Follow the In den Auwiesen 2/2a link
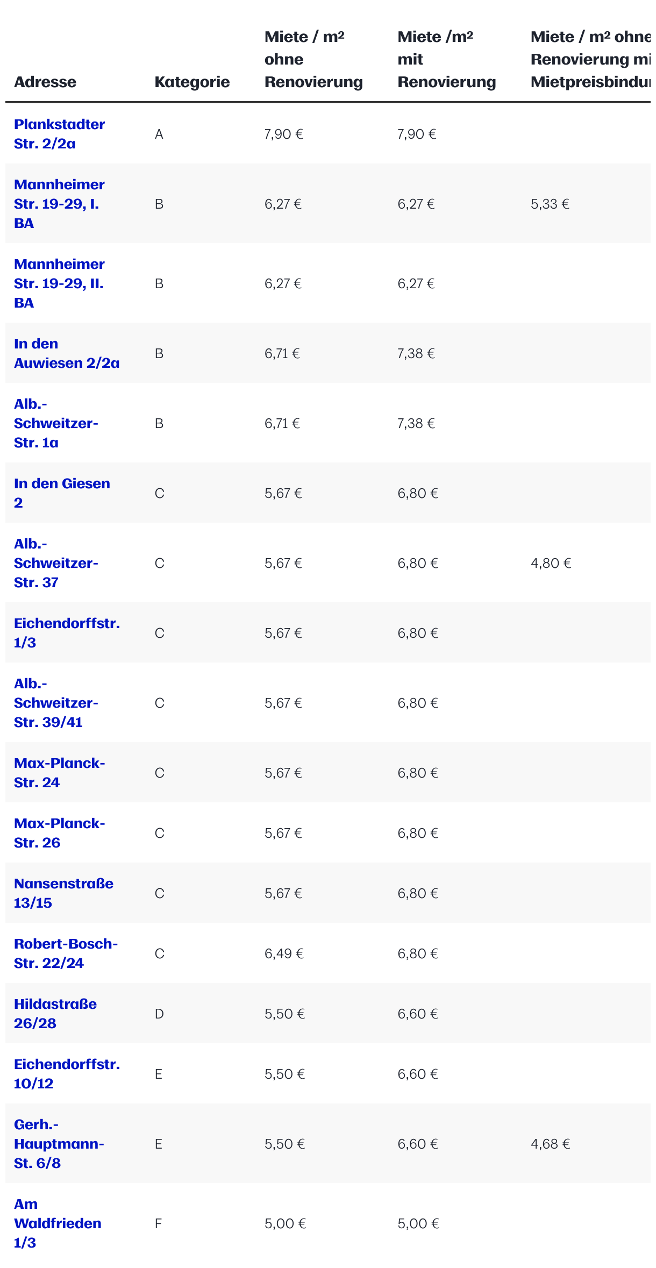656x1268 pixels. pos(67,353)
